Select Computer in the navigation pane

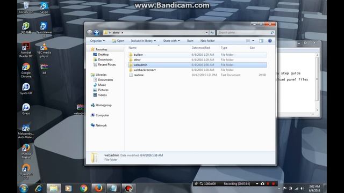coord(102,115)
